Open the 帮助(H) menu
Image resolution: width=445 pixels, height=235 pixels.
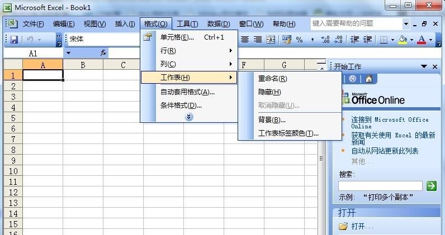(x=284, y=24)
